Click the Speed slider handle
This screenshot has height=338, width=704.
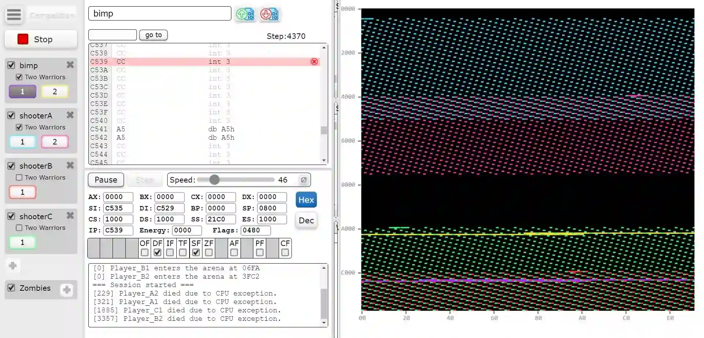coord(214,180)
